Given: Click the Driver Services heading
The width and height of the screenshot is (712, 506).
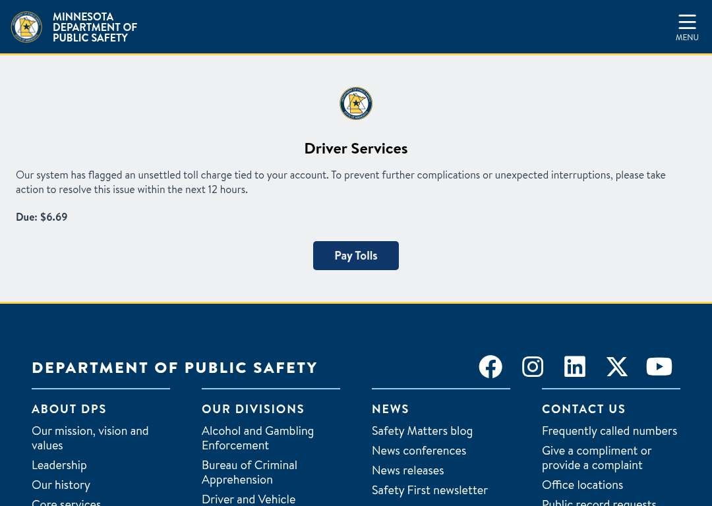Looking at the screenshot, I should tap(356, 148).
